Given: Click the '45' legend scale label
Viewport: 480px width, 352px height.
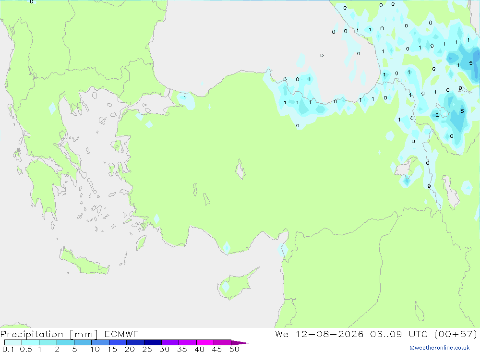Looking at the screenshot, I should tap(217, 349).
